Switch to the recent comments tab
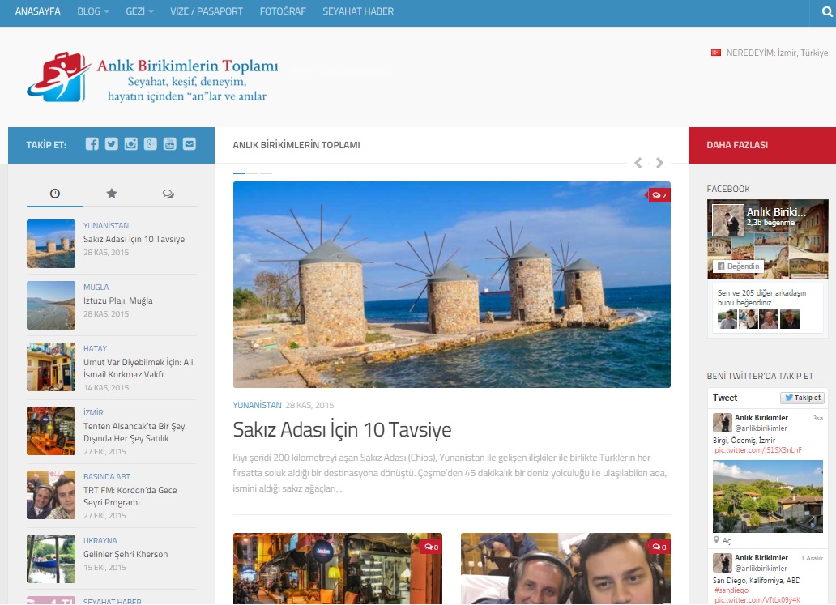The width and height of the screenshot is (836, 605). pyautogui.click(x=168, y=194)
